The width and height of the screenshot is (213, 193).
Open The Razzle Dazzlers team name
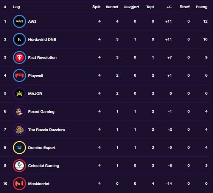47,130
